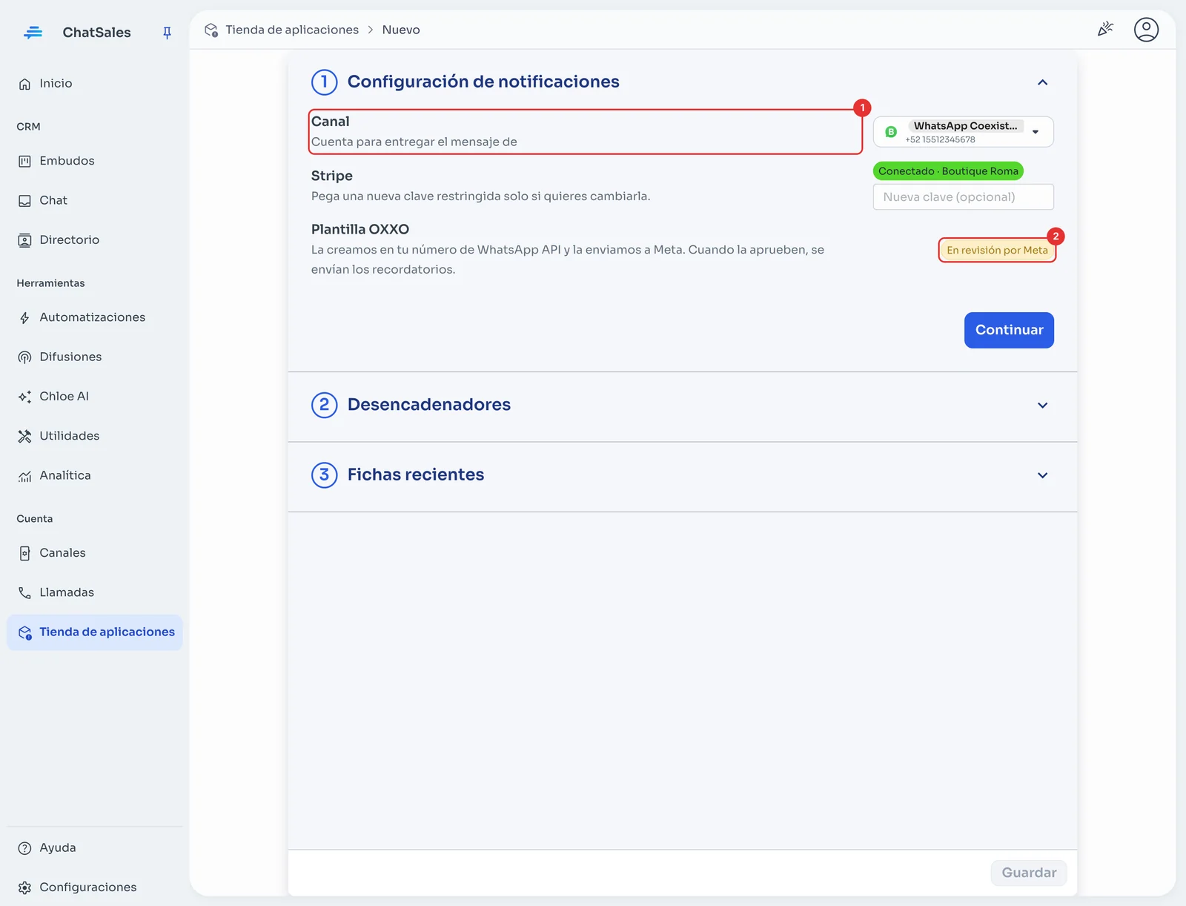Expand the Desencadenadores section chevron
This screenshot has width=1186, height=906.
(1042, 406)
